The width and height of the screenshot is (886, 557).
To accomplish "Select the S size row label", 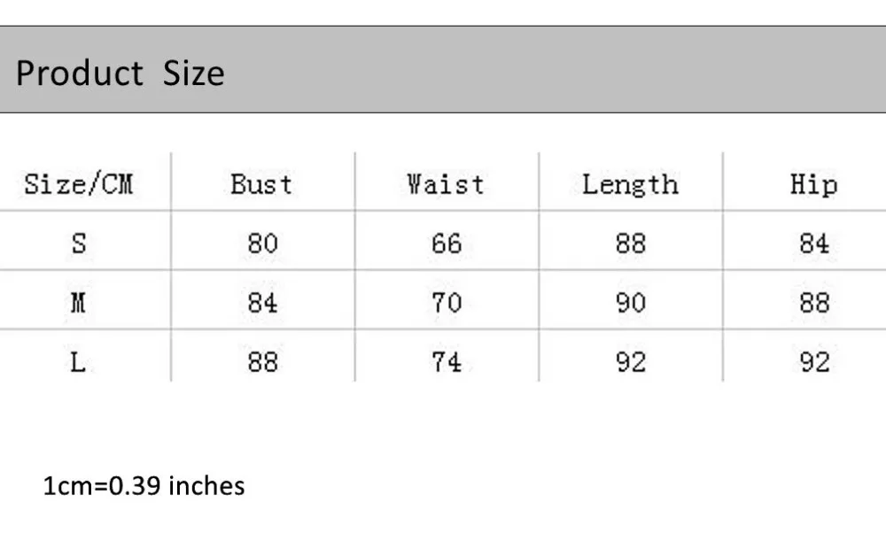I will coord(79,244).
